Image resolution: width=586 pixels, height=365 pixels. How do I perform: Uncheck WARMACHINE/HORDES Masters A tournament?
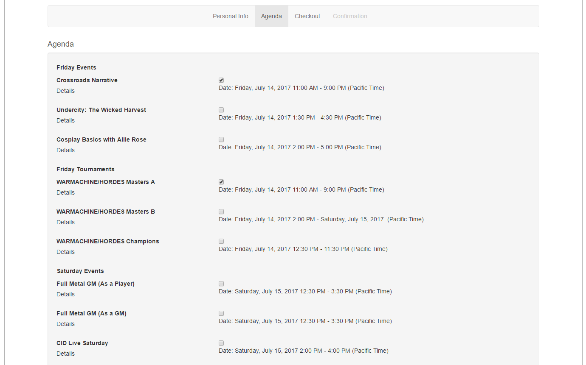[221, 182]
